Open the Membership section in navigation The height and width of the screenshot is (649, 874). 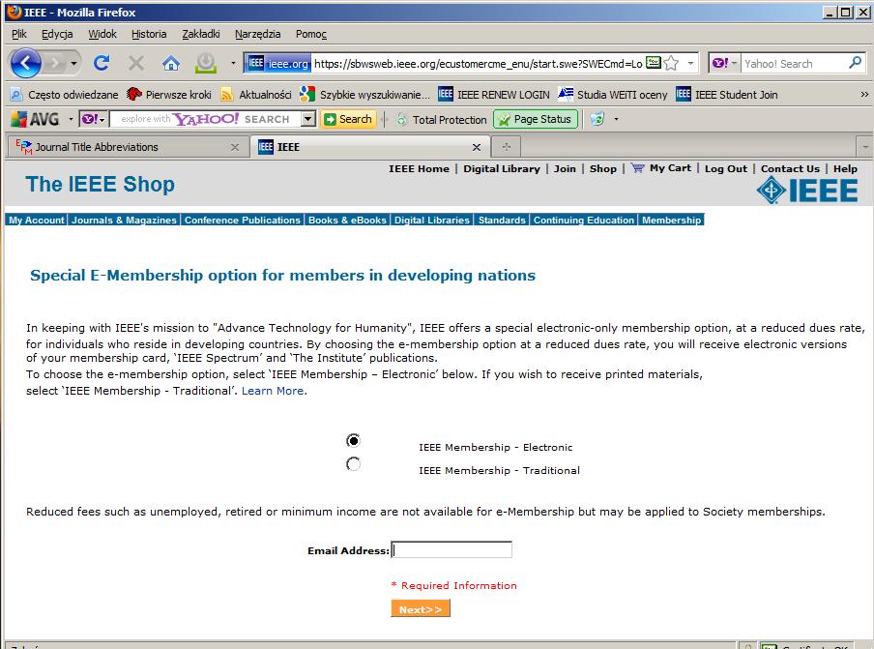point(671,220)
